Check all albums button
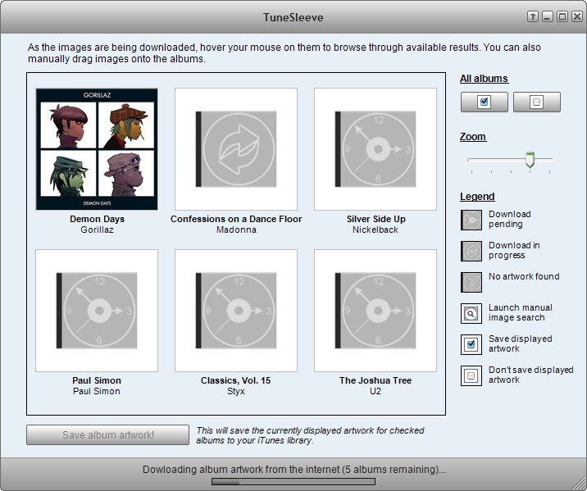 pyautogui.click(x=484, y=102)
